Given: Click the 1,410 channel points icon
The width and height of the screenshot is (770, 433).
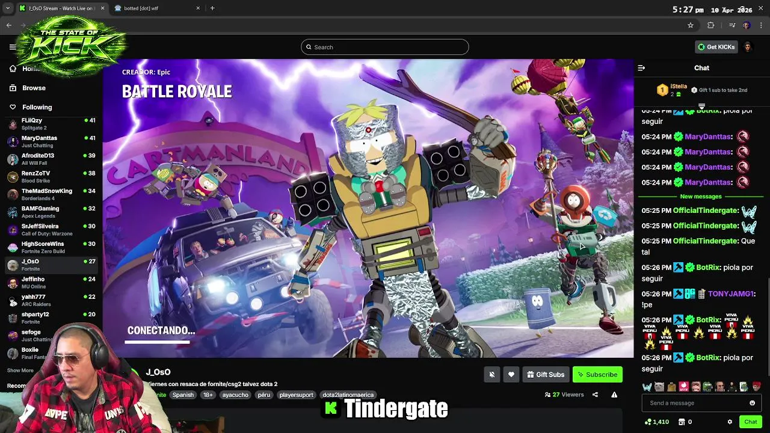Looking at the screenshot, I should click(x=648, y=422).
